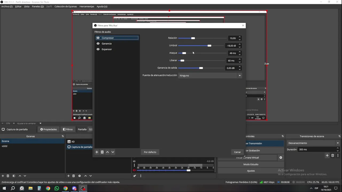Add a new source with plus icon under sources list
Screen dimensions: 342x192
click(x=68, y=176)
